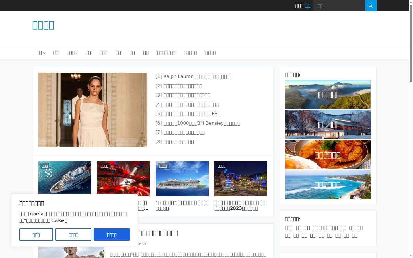Viewport: 413px width, 258px height.
Task: Click the middle outlined cookie banner button
Action: click(73, 234)
